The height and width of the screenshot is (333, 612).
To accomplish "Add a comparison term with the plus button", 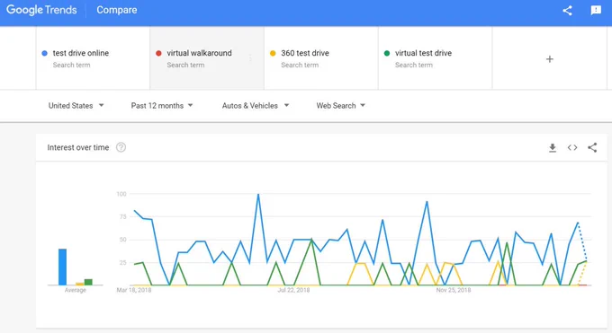I will coord(550,59).
